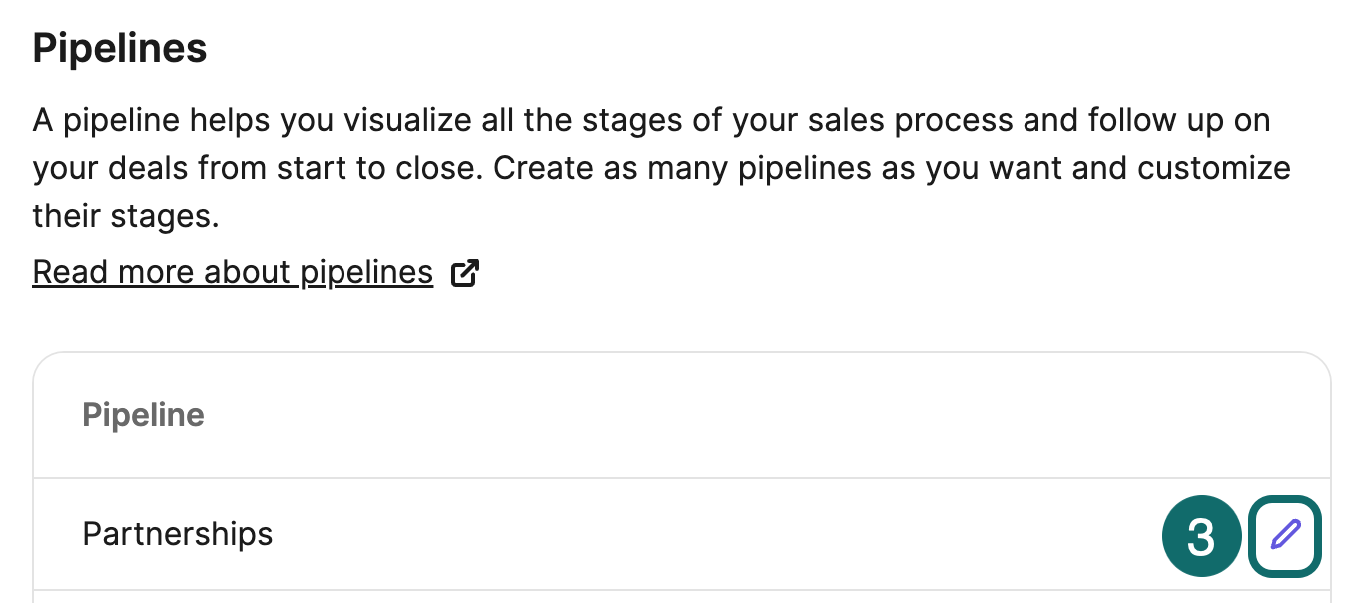
Task: Select the Partnerships pipeline name
Action: tap(177, 534)
